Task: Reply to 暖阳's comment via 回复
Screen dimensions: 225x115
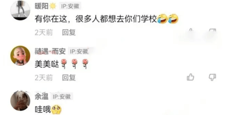Action: click(x=69, y=32)
